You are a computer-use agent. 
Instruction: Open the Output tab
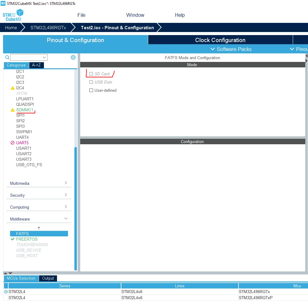point(48,278)
